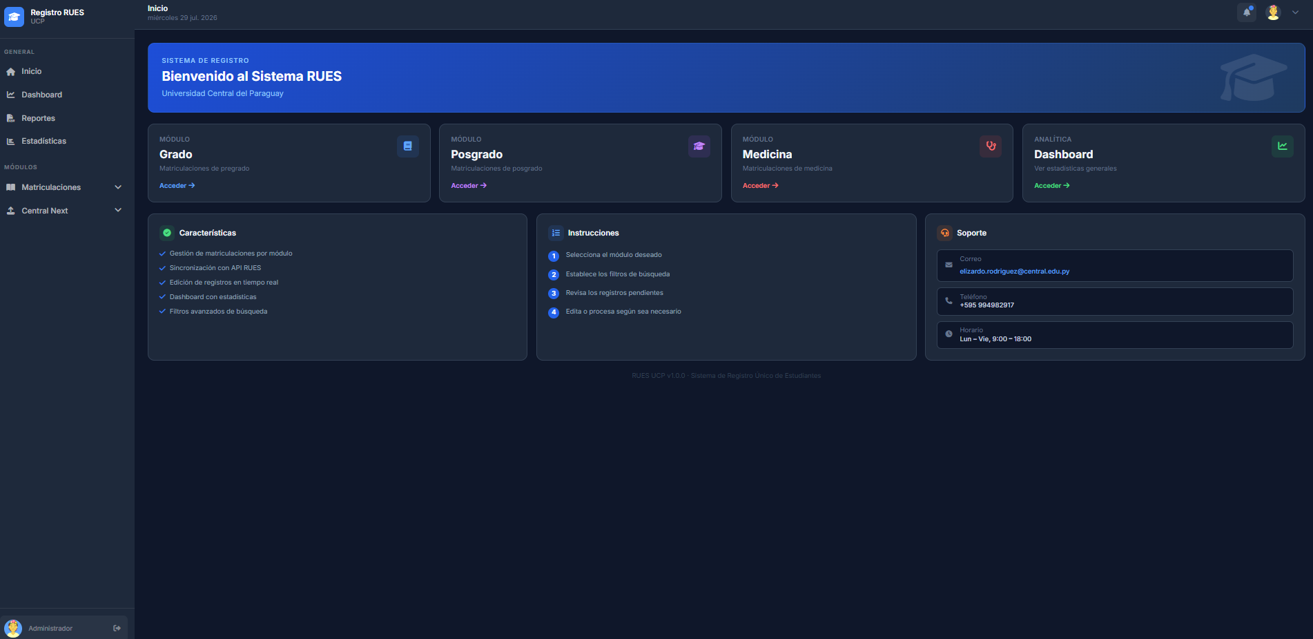Viewport: 1313px width, 639px height.
Task: Click step 2 number badge in Instrucciones
Action: tap(554, 275)
